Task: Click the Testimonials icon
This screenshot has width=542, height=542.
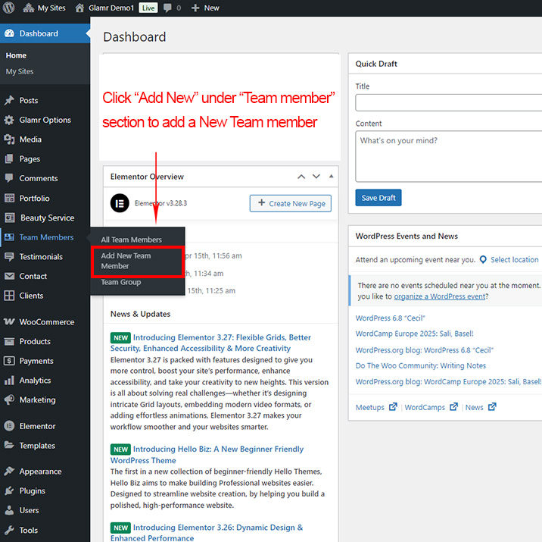Action: click(9, 256)
